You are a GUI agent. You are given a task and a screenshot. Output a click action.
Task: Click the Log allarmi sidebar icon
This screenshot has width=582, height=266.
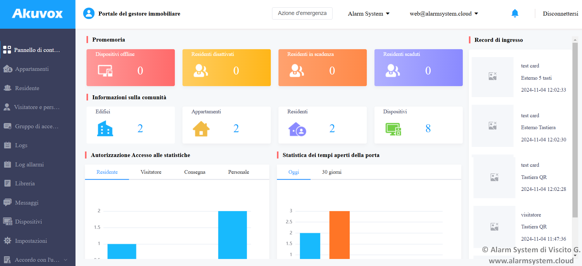tap(7, 164)
